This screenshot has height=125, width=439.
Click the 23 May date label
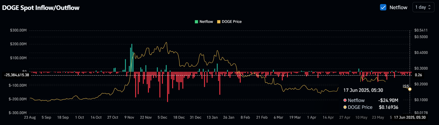[378, 117]
